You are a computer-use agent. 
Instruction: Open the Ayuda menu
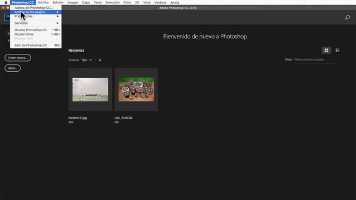[175, 2]
